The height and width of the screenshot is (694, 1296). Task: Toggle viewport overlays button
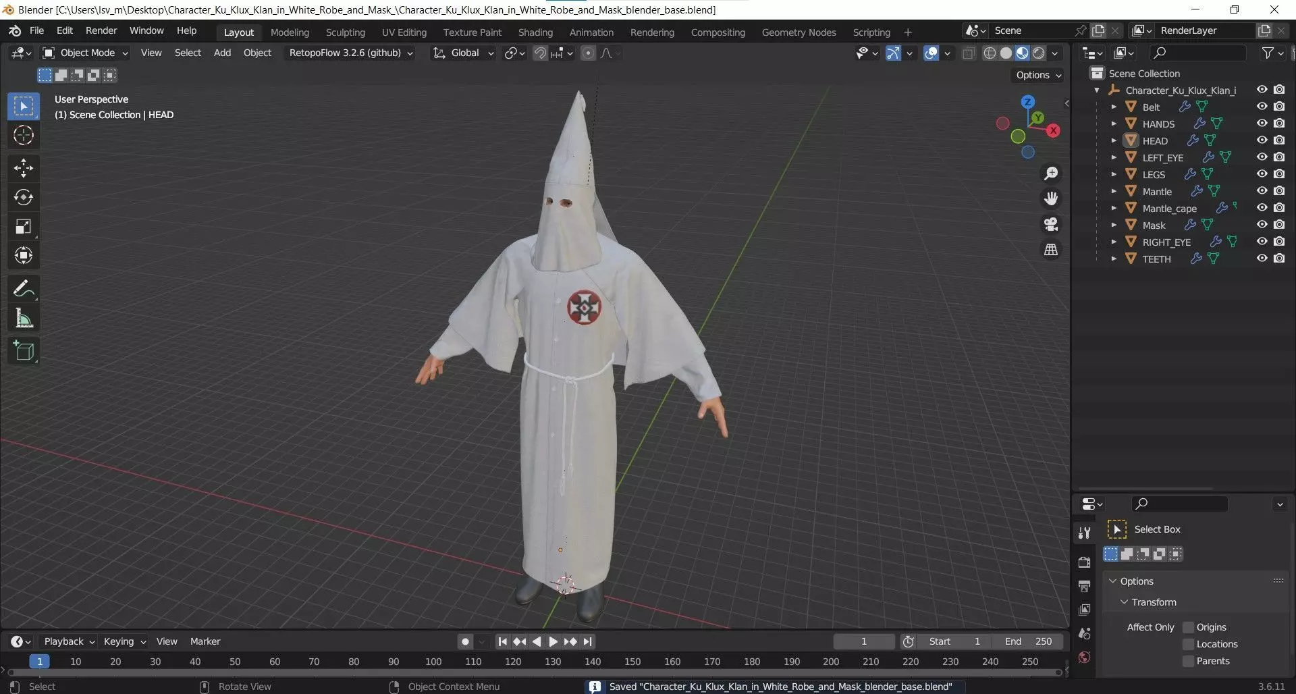click(x=931, y=53)
